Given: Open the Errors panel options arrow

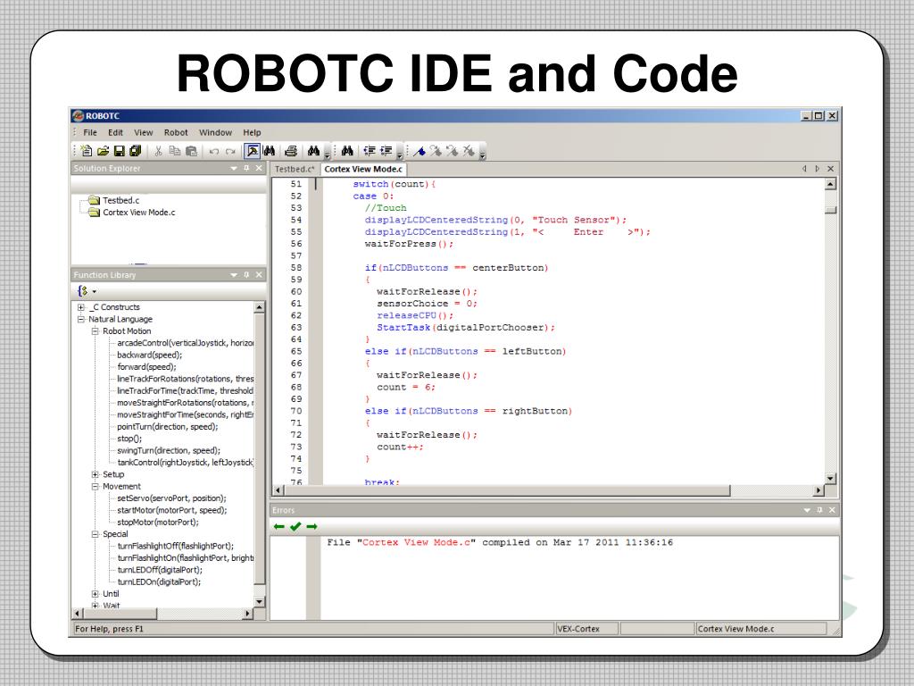Looking at the screenshot, I should [x=807, y=510].
